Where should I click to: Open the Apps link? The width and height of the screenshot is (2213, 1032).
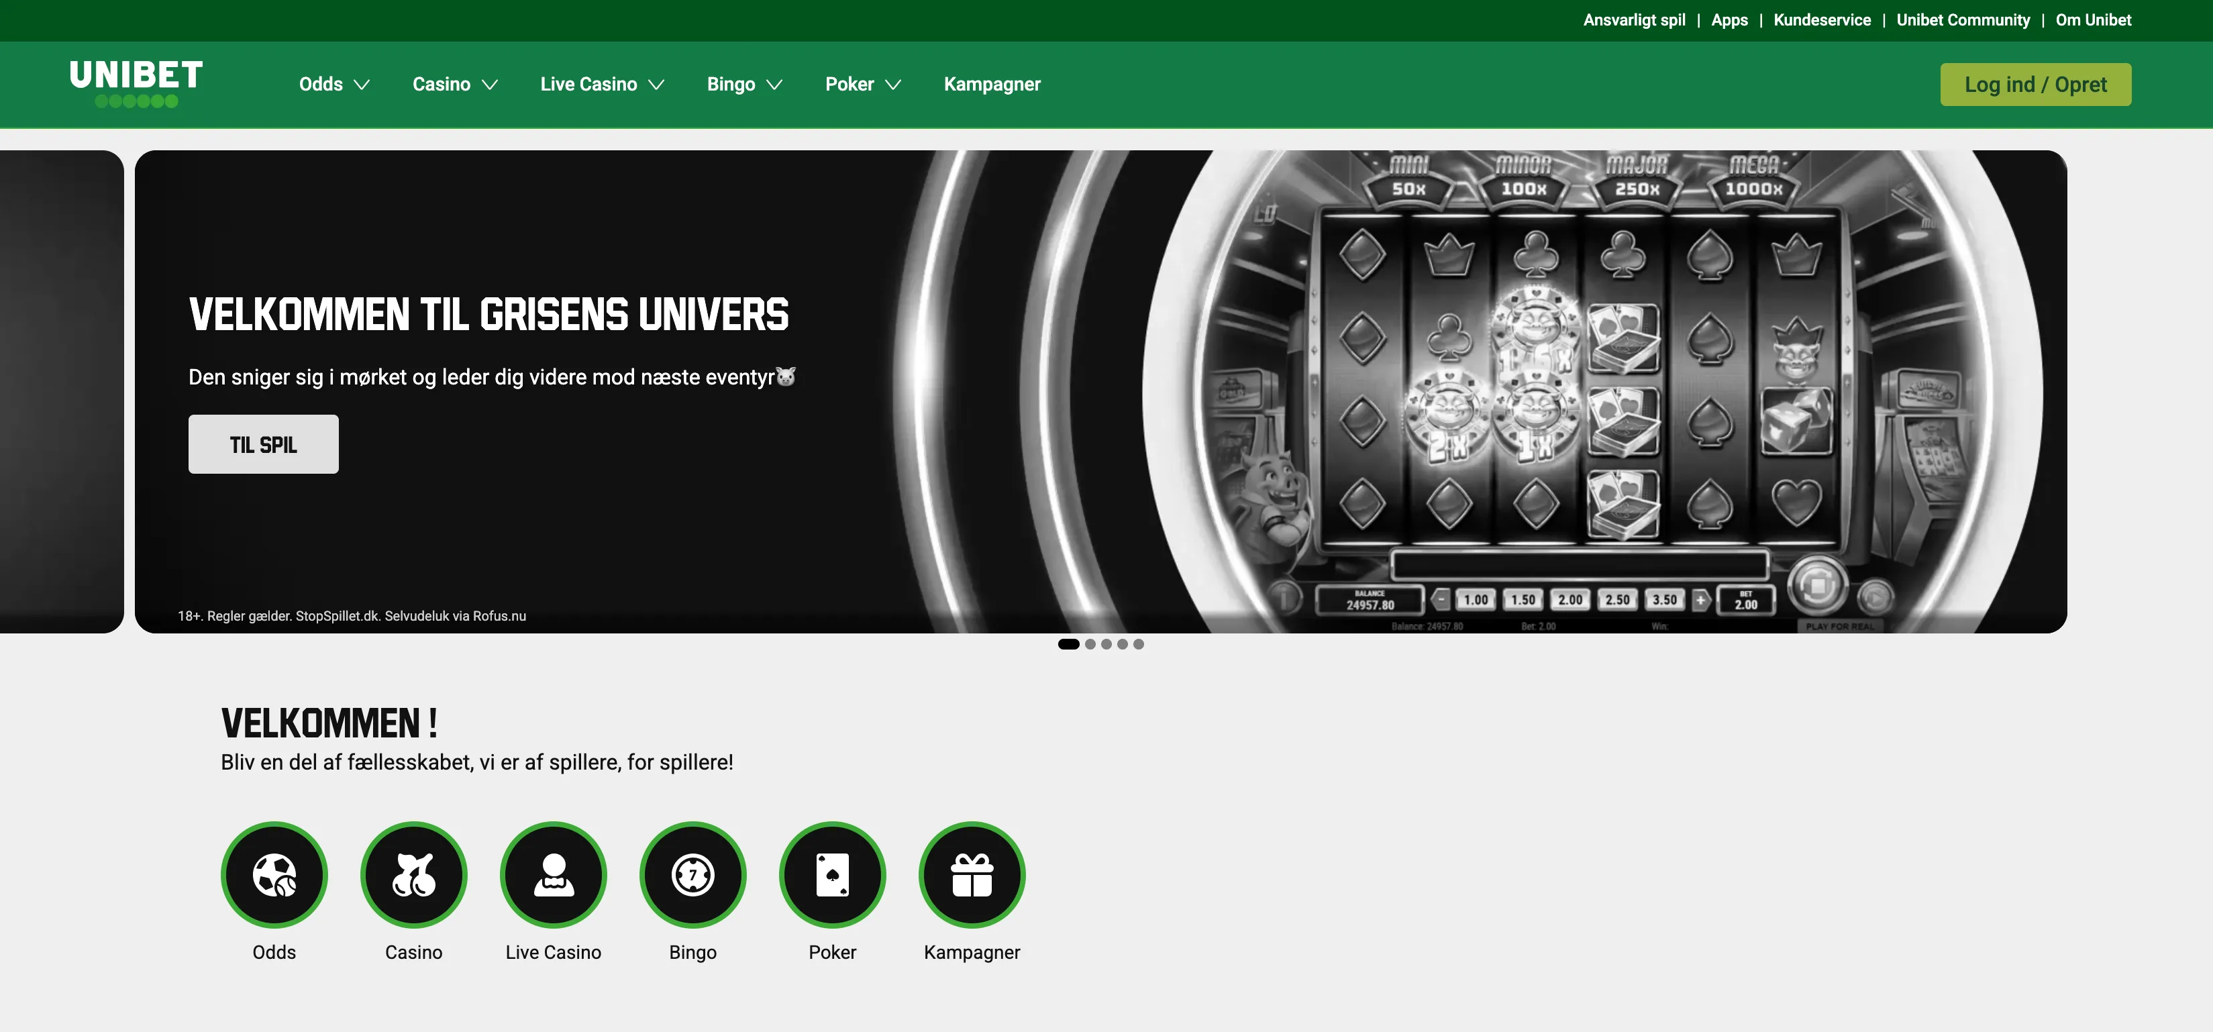click(x=1729, y=19)
